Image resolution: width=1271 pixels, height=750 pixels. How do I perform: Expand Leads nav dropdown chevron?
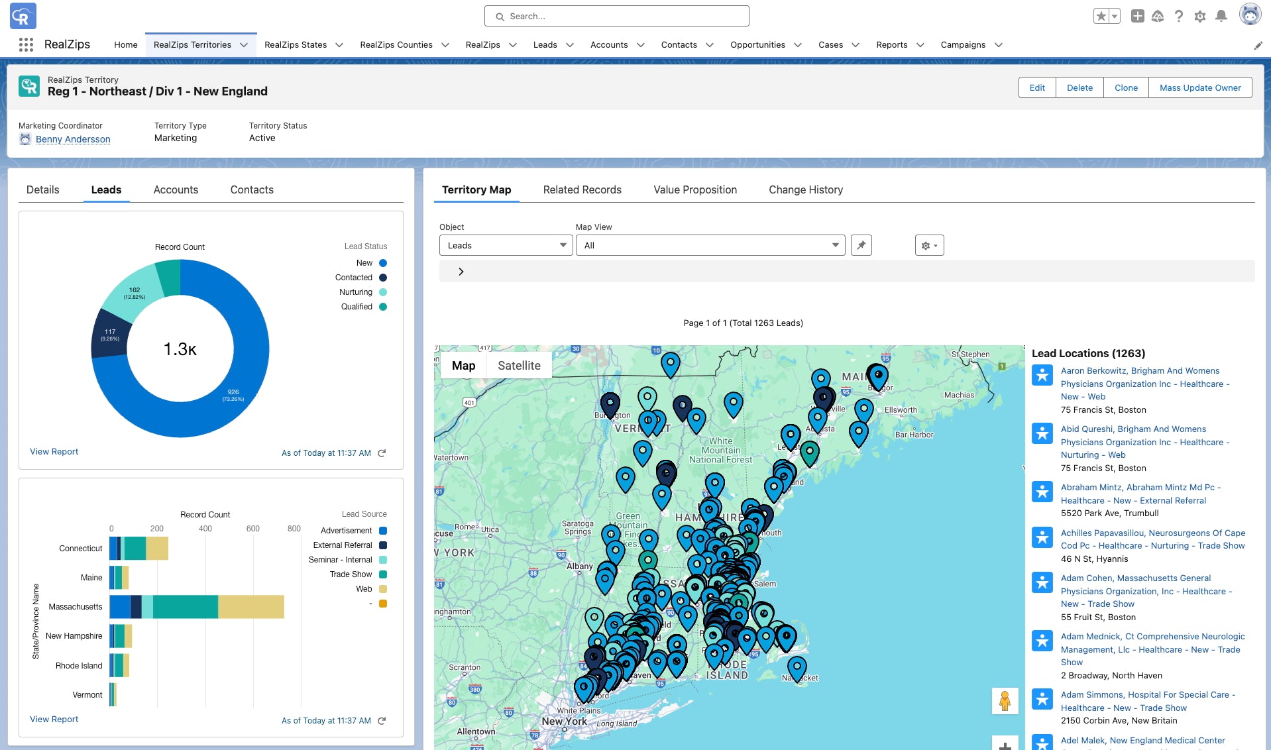pos(570,45)
